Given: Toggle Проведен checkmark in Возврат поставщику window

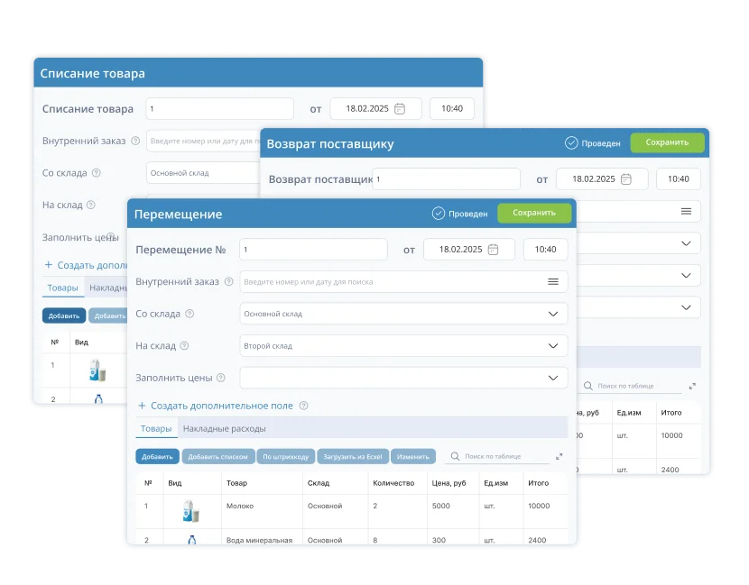Looking at the screenshot, I should [571, 143].
